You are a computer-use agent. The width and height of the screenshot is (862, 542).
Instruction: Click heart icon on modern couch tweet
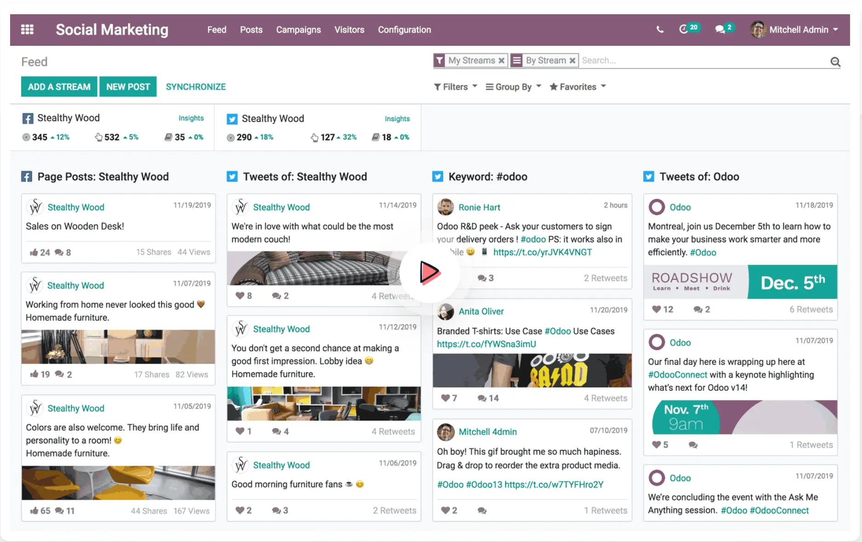pyautogui.click(x=240, y=296)
